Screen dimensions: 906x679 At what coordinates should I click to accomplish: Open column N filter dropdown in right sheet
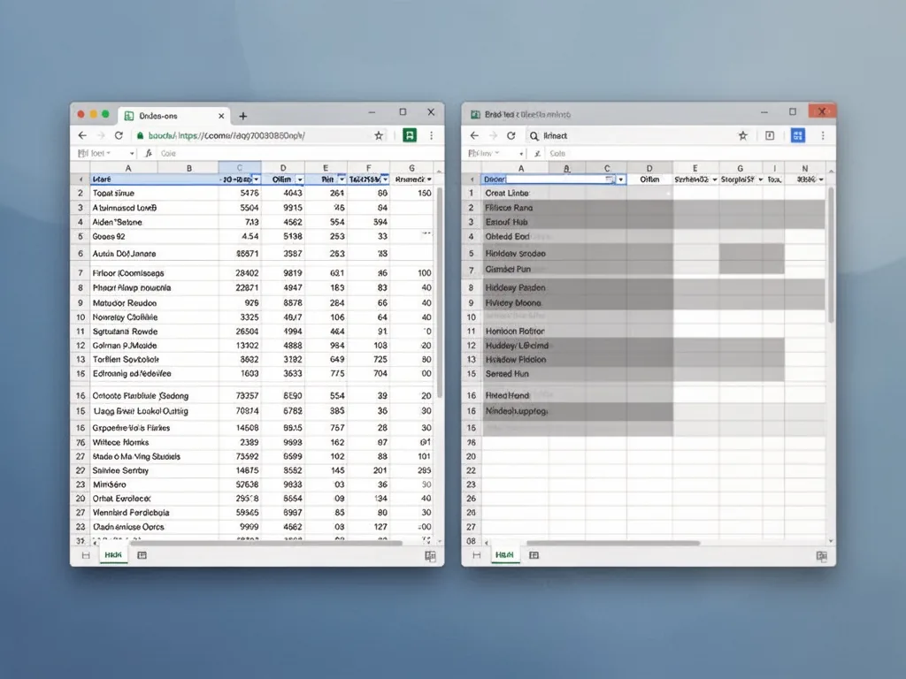[x=821, y=179]
